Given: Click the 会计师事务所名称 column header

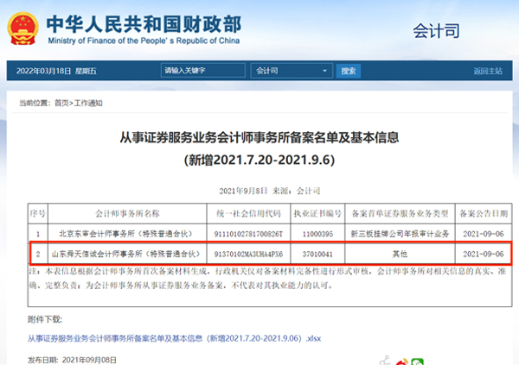Looking at the screenshot, I should 127,214.
